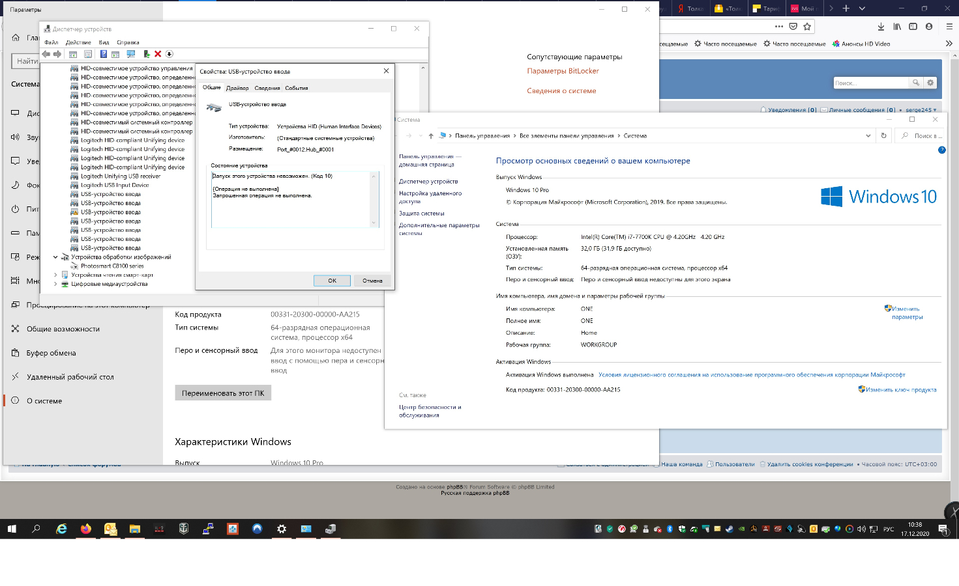Image resolution: width=959 pixels, height=586 pixels.
Task: Go back using Device Manager's back arrow
Action: [x=46, y=54]
